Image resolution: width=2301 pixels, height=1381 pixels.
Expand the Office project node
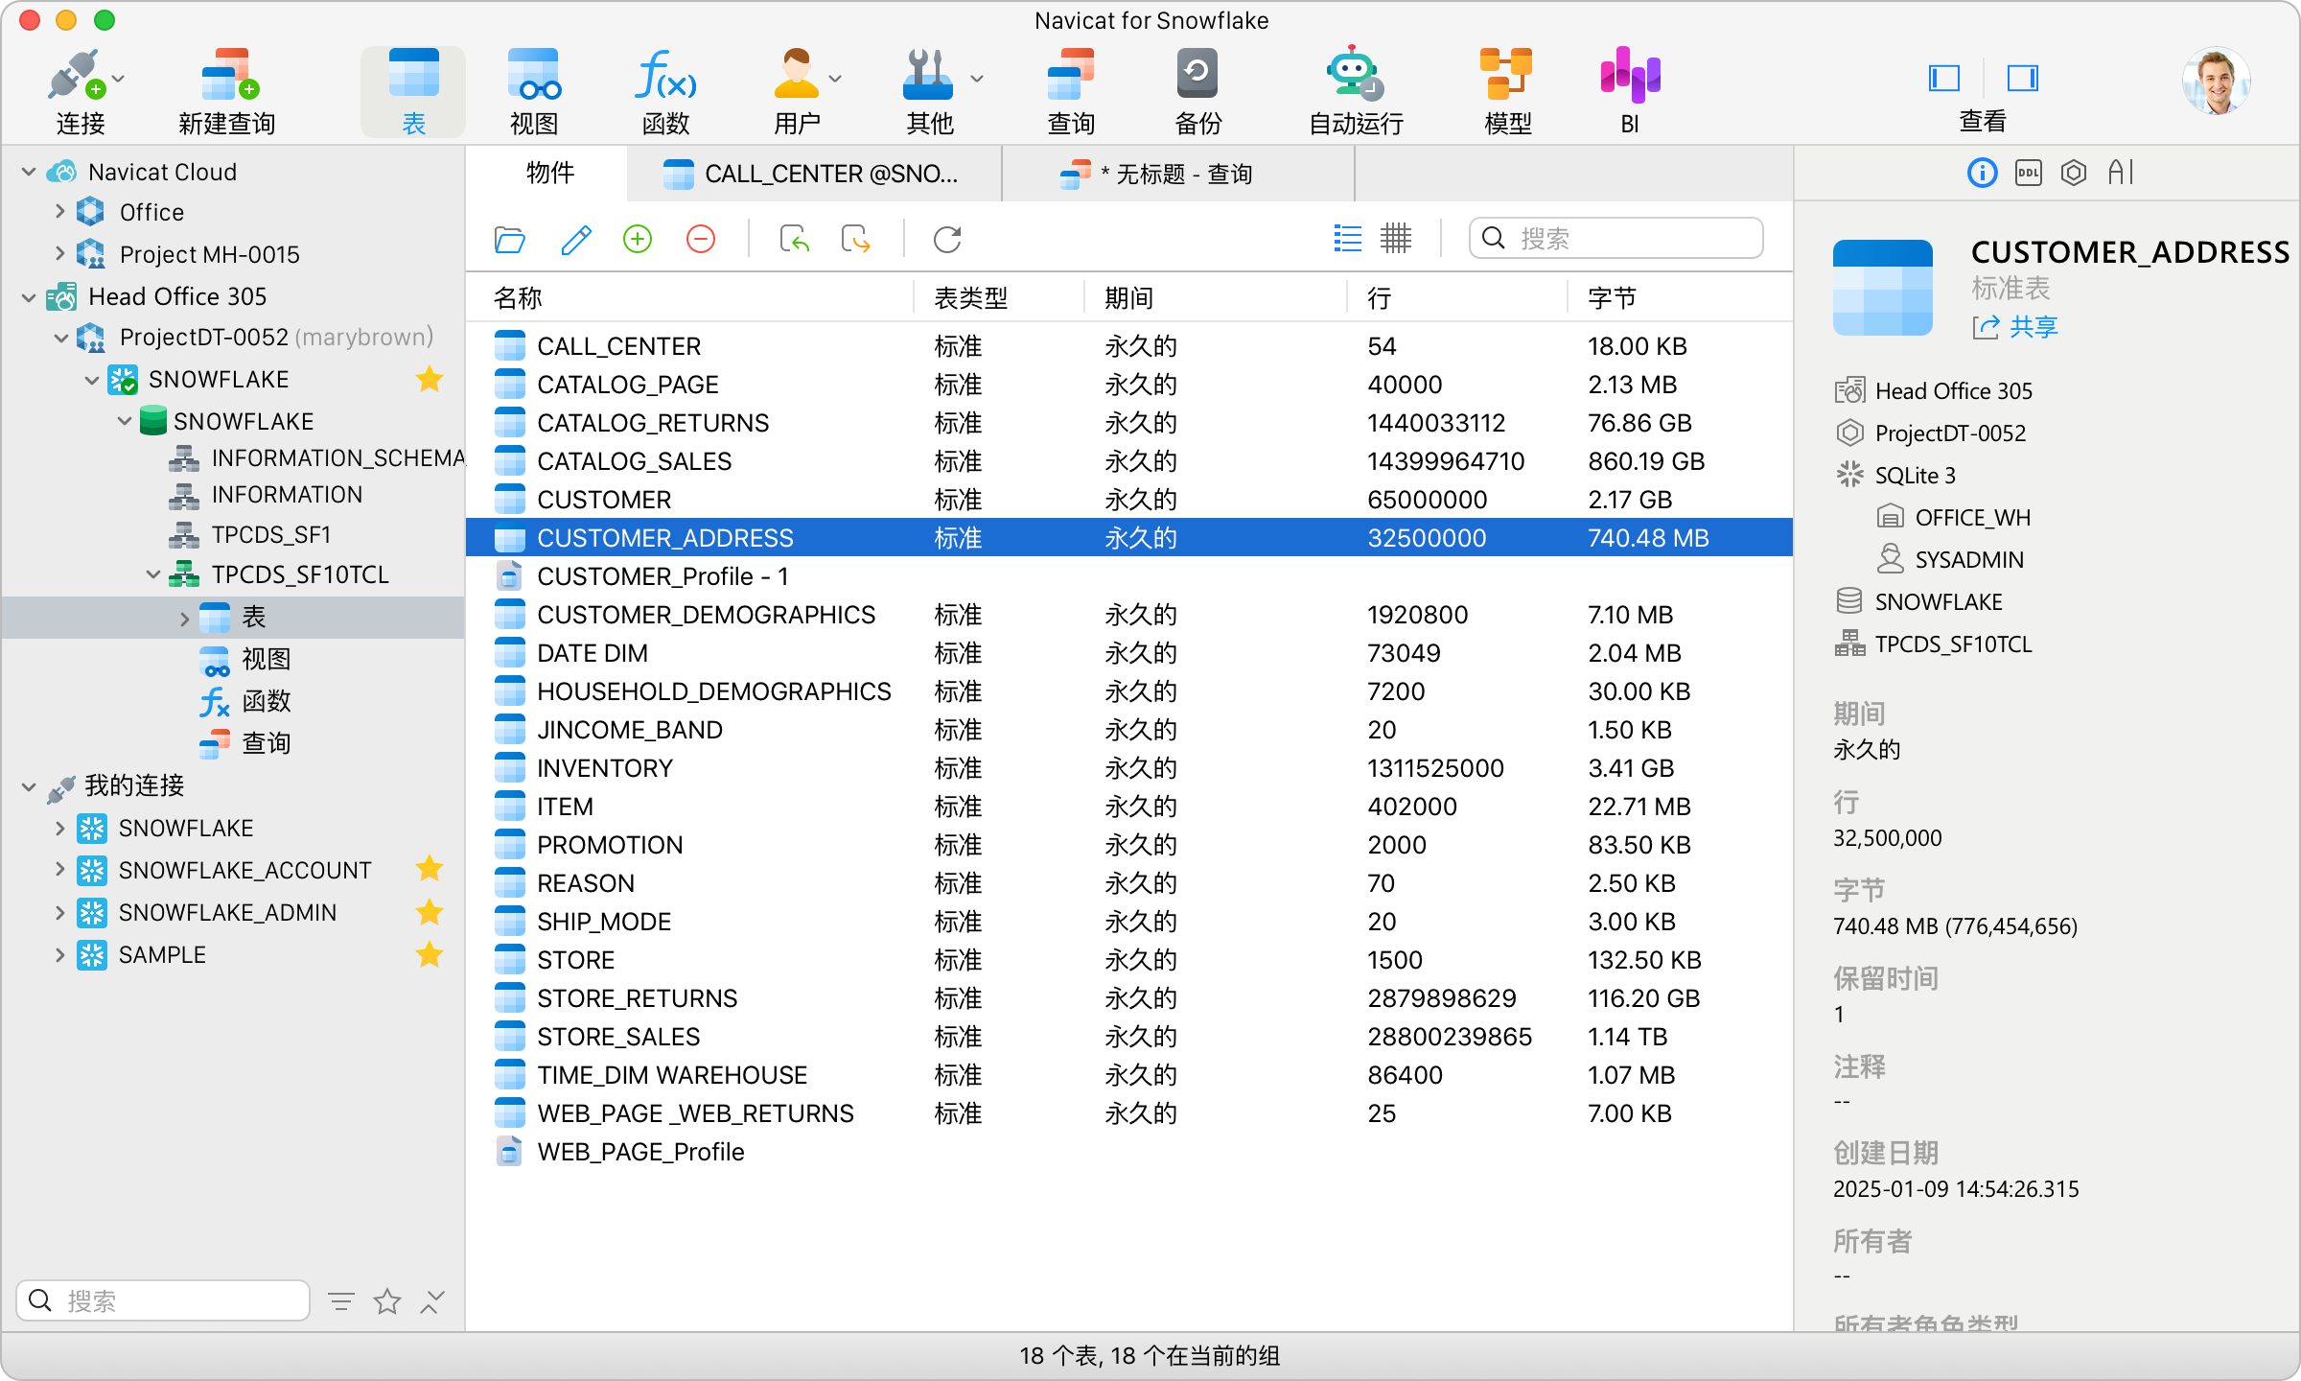pos(59,212)
